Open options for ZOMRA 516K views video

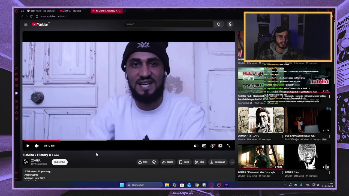click(x=329, y=173)
